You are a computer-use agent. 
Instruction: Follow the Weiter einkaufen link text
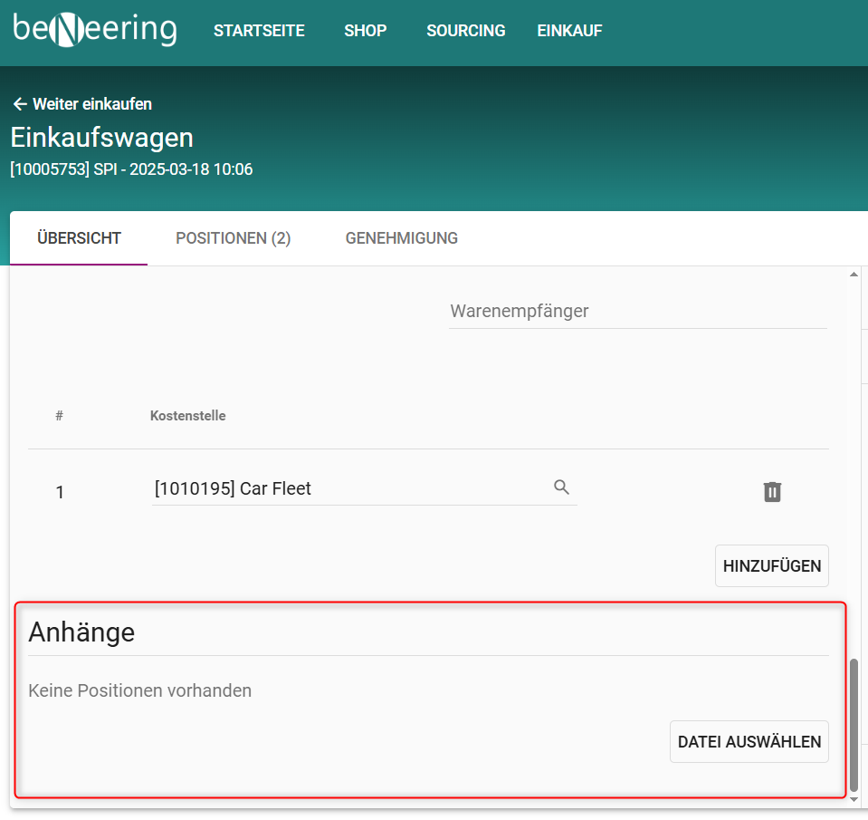click(x=91, y=104)
